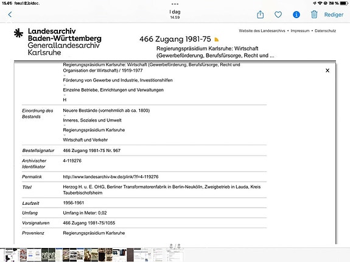Show photo info via blue info icon
This screenshot has height=262, width=350.
[x=296, y=15]
